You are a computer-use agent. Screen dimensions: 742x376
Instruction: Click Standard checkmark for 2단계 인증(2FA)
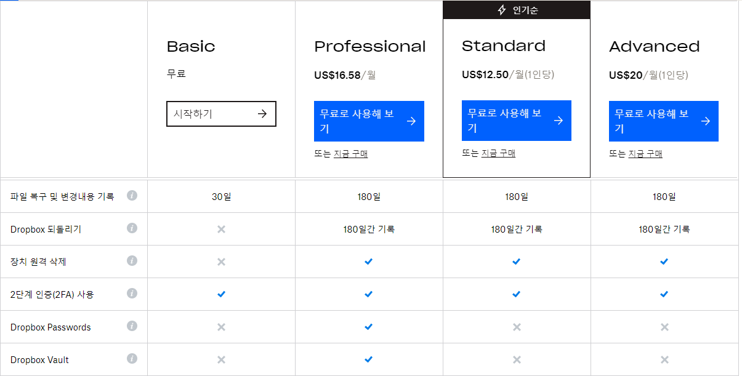516,294
